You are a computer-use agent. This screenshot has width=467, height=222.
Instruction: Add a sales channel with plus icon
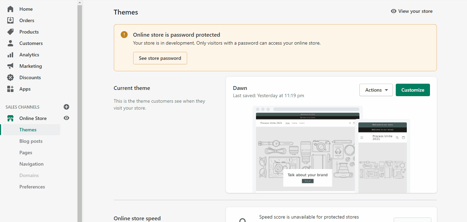coord(66,107)
